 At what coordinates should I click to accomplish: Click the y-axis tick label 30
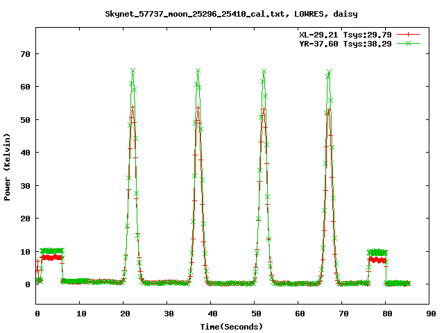[26, 186]
